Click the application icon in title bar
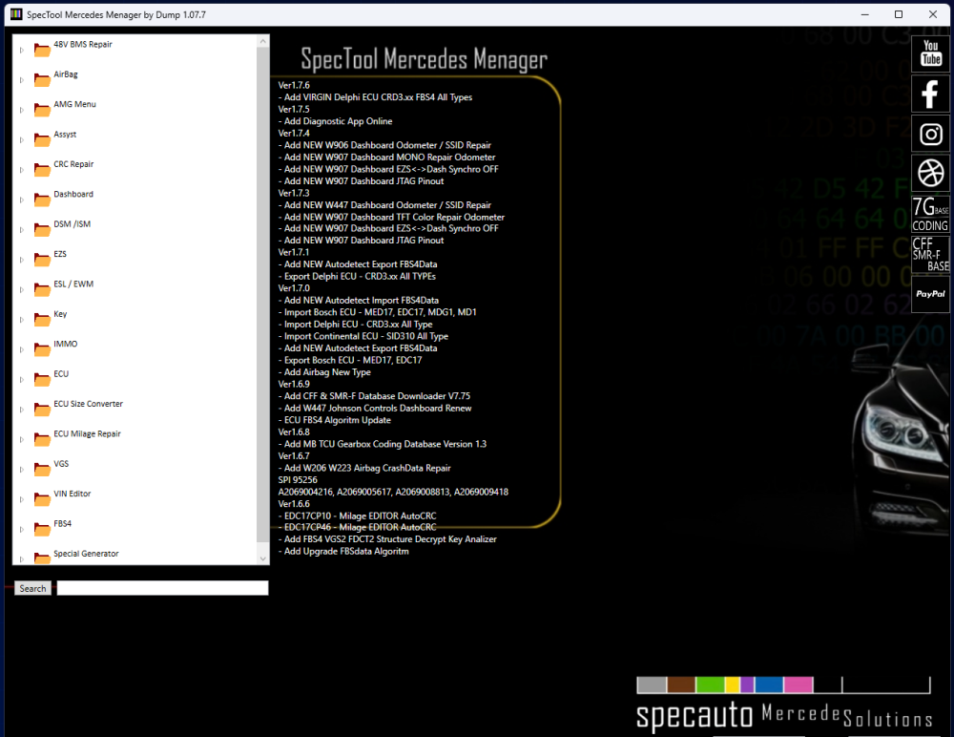This screenshot has height=737, width=954. point(16,14)
